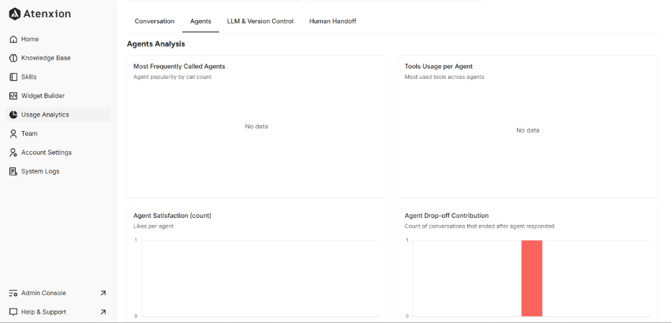Switch to LLM & Version Control tab
Screen dimensions: 672x323
point(260,21)
